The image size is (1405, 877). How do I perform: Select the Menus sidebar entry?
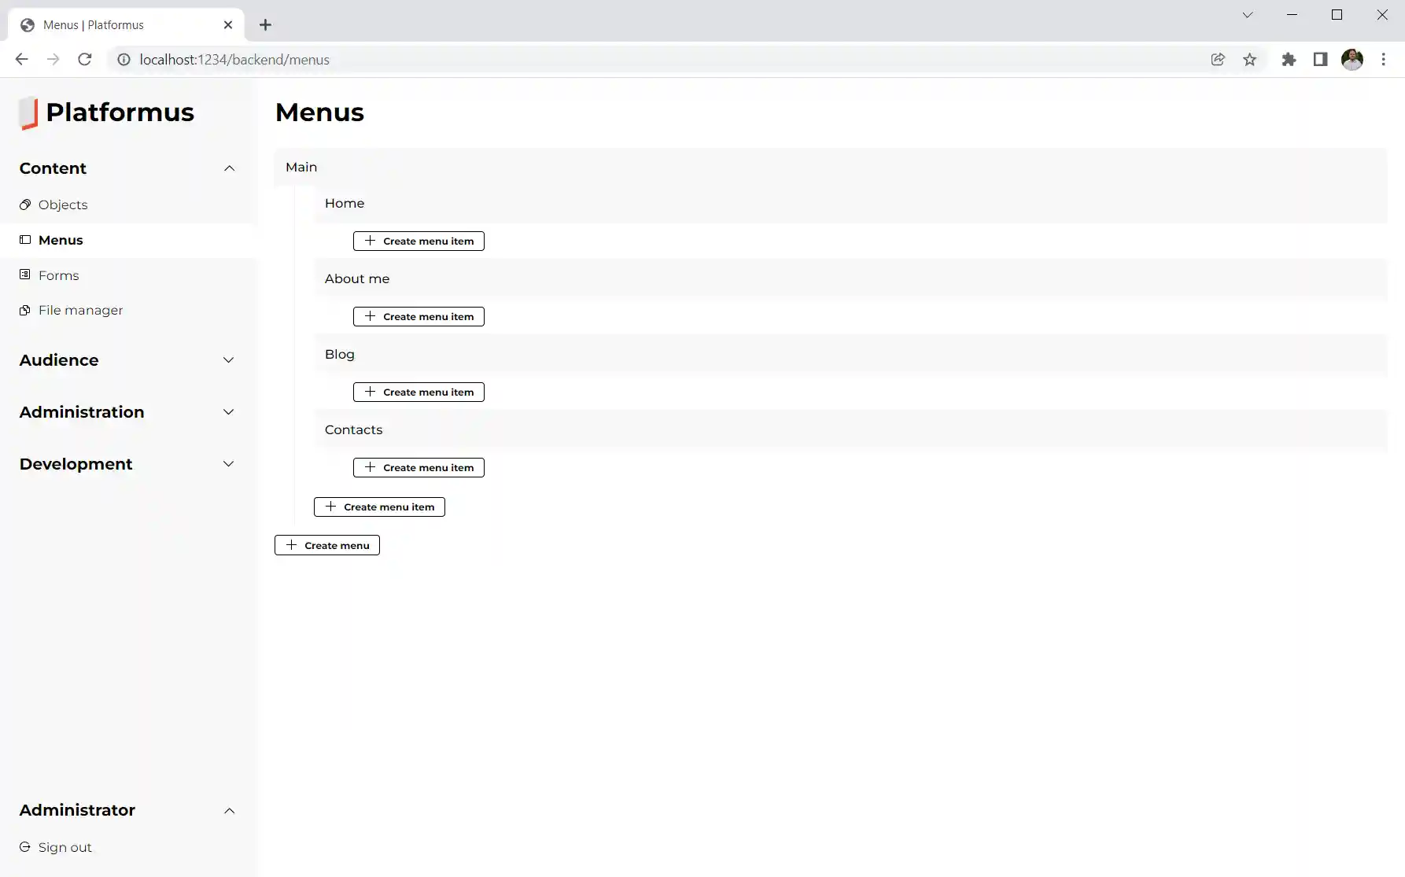[60, 240]
